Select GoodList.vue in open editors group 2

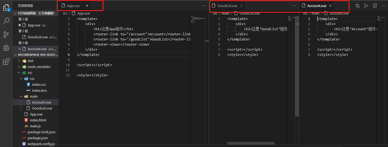35,37
